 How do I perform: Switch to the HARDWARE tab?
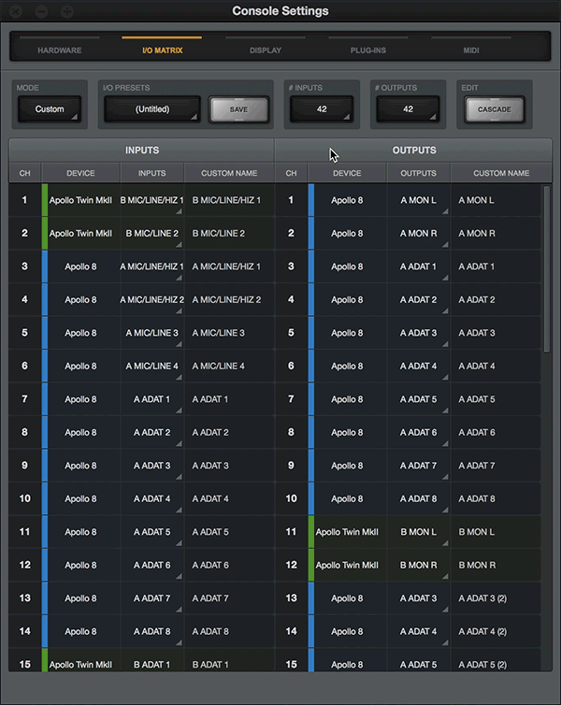coord(59,50)
